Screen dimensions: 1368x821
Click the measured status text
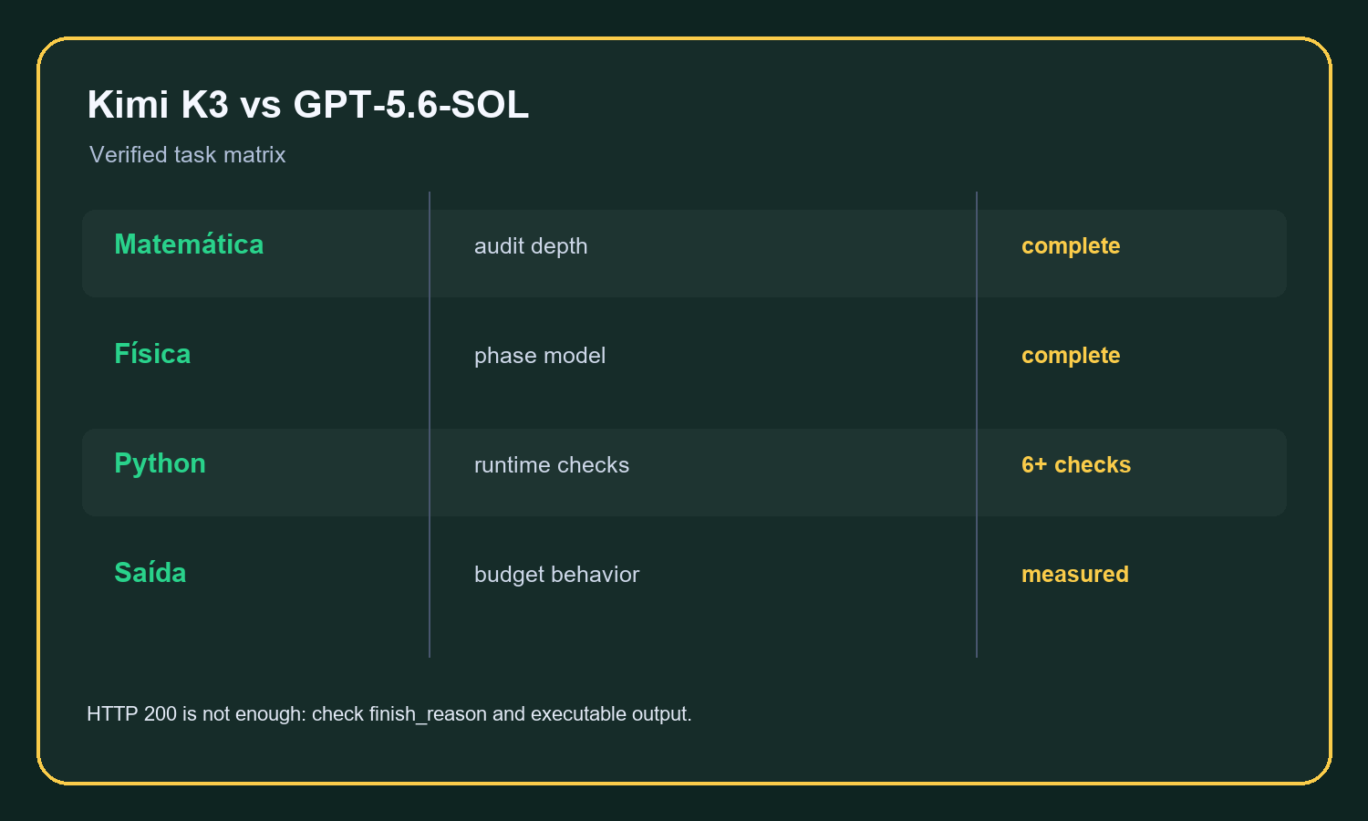(1075, 575)
